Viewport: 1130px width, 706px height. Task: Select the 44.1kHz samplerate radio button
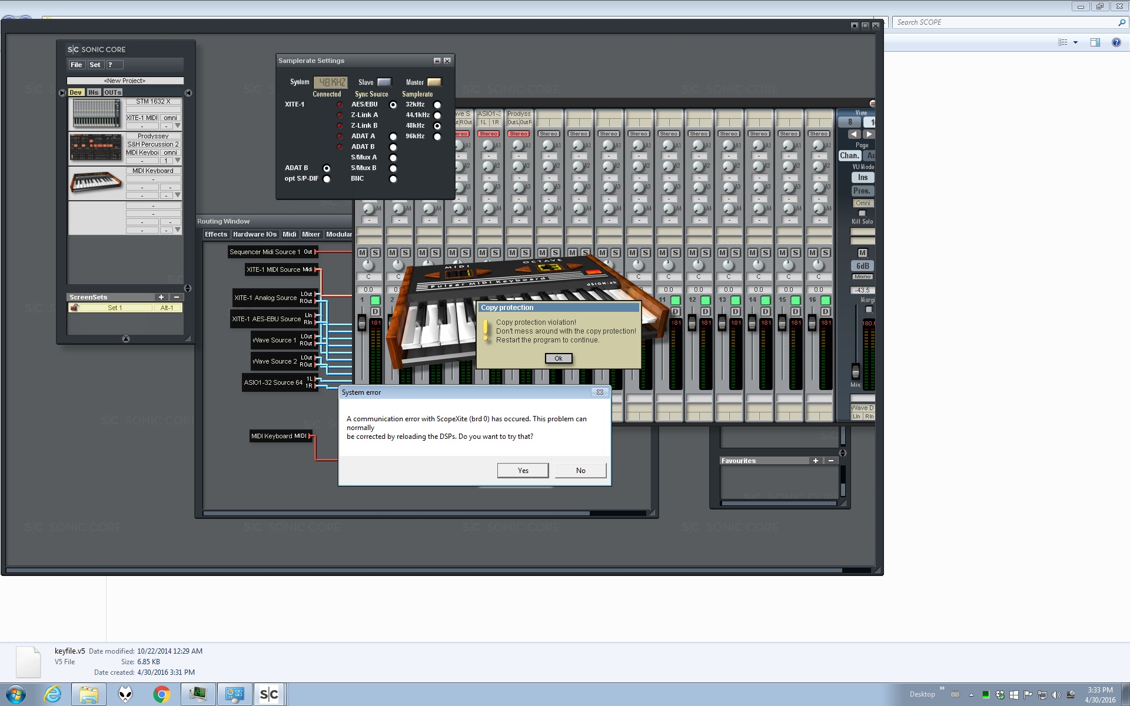click(437, 115)
